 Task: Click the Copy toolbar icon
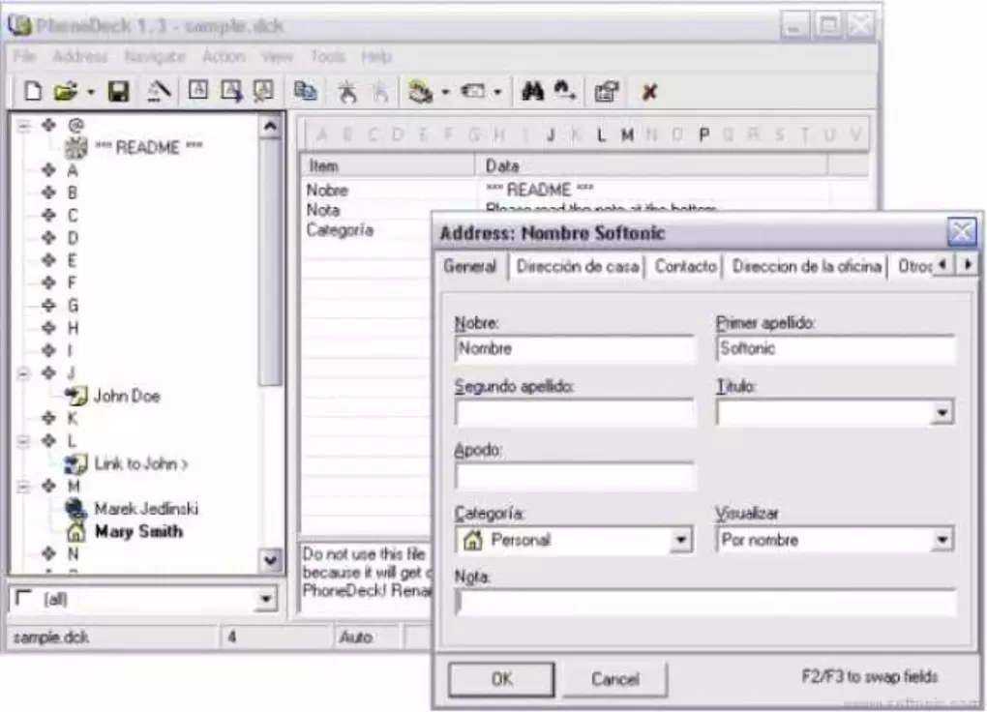(305, 92)
